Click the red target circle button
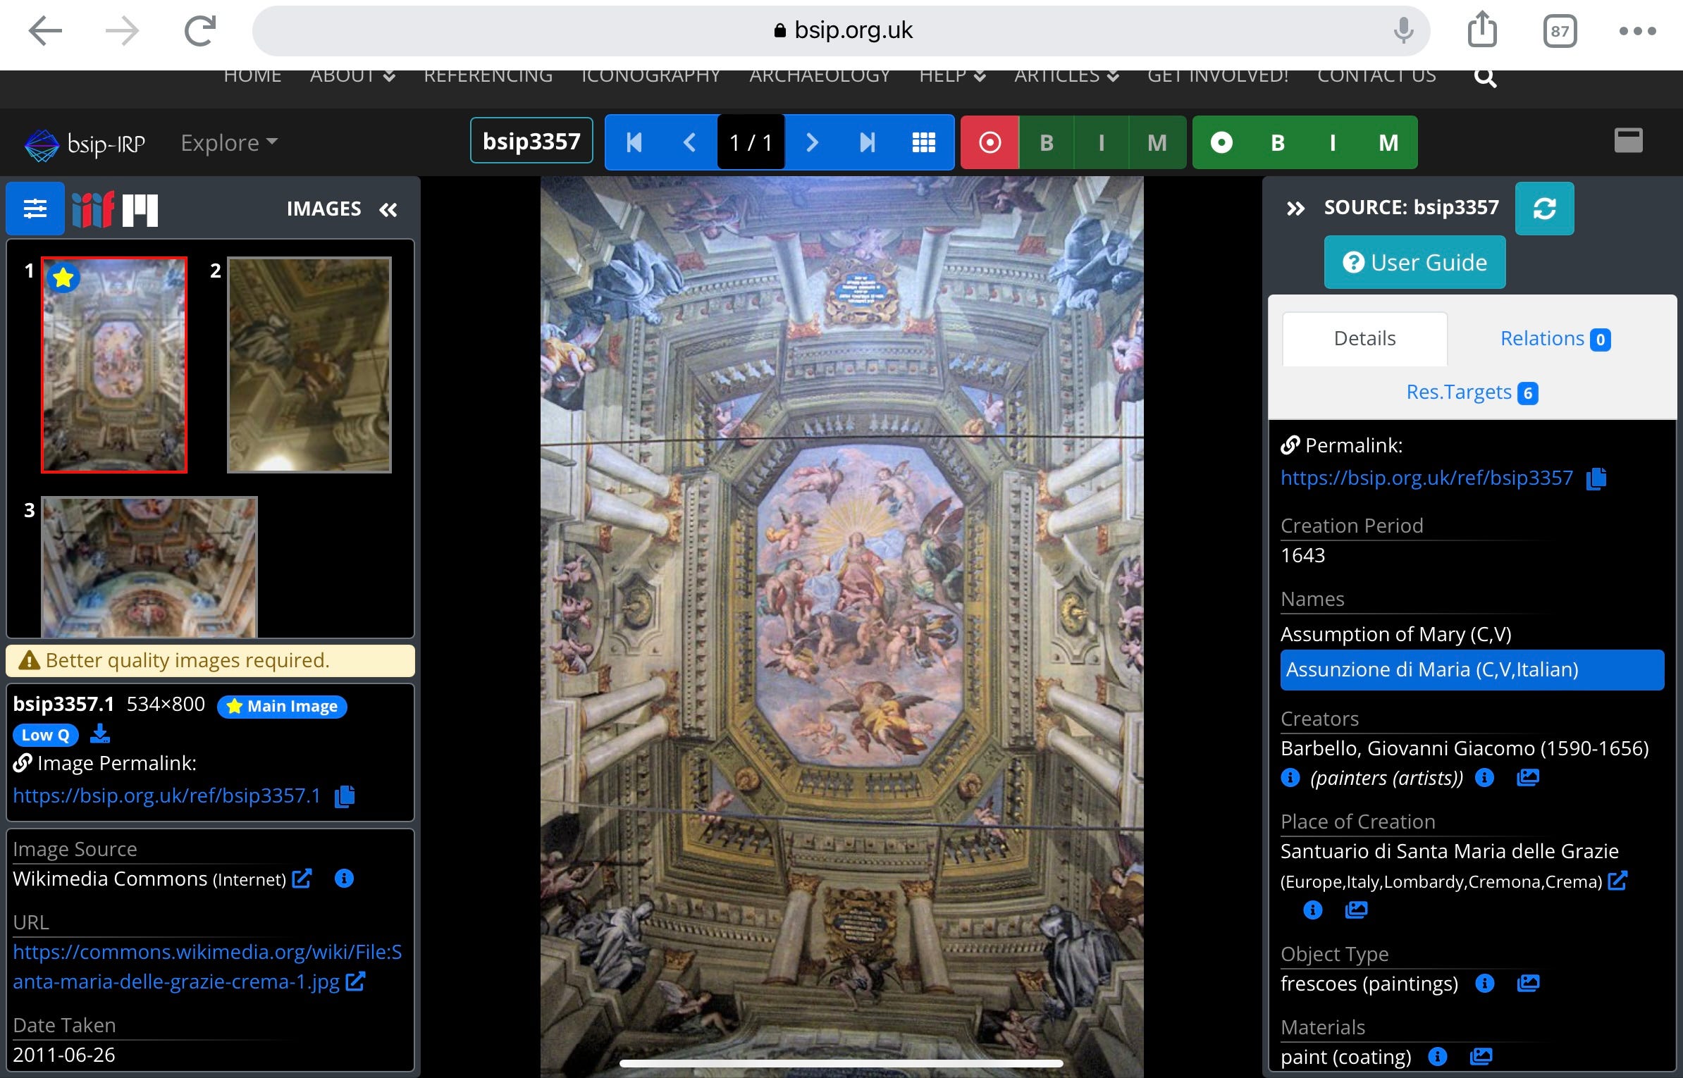The width and height of the screenshot is (1683, 1078). click(990, 143)
